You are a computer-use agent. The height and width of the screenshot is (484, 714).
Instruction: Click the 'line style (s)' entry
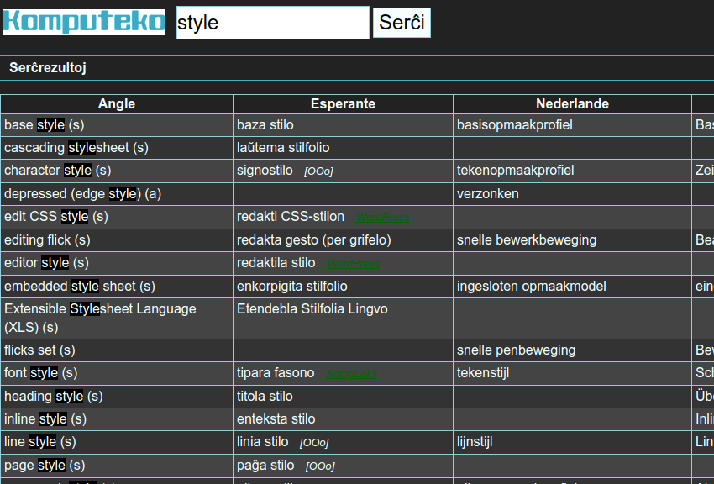point(40,442)
